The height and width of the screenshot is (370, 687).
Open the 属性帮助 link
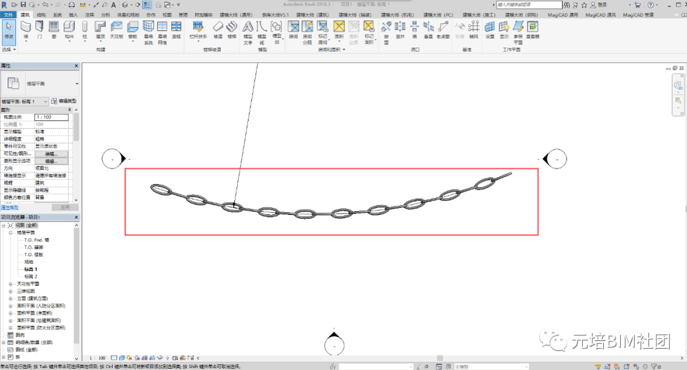tap(10, 208)
